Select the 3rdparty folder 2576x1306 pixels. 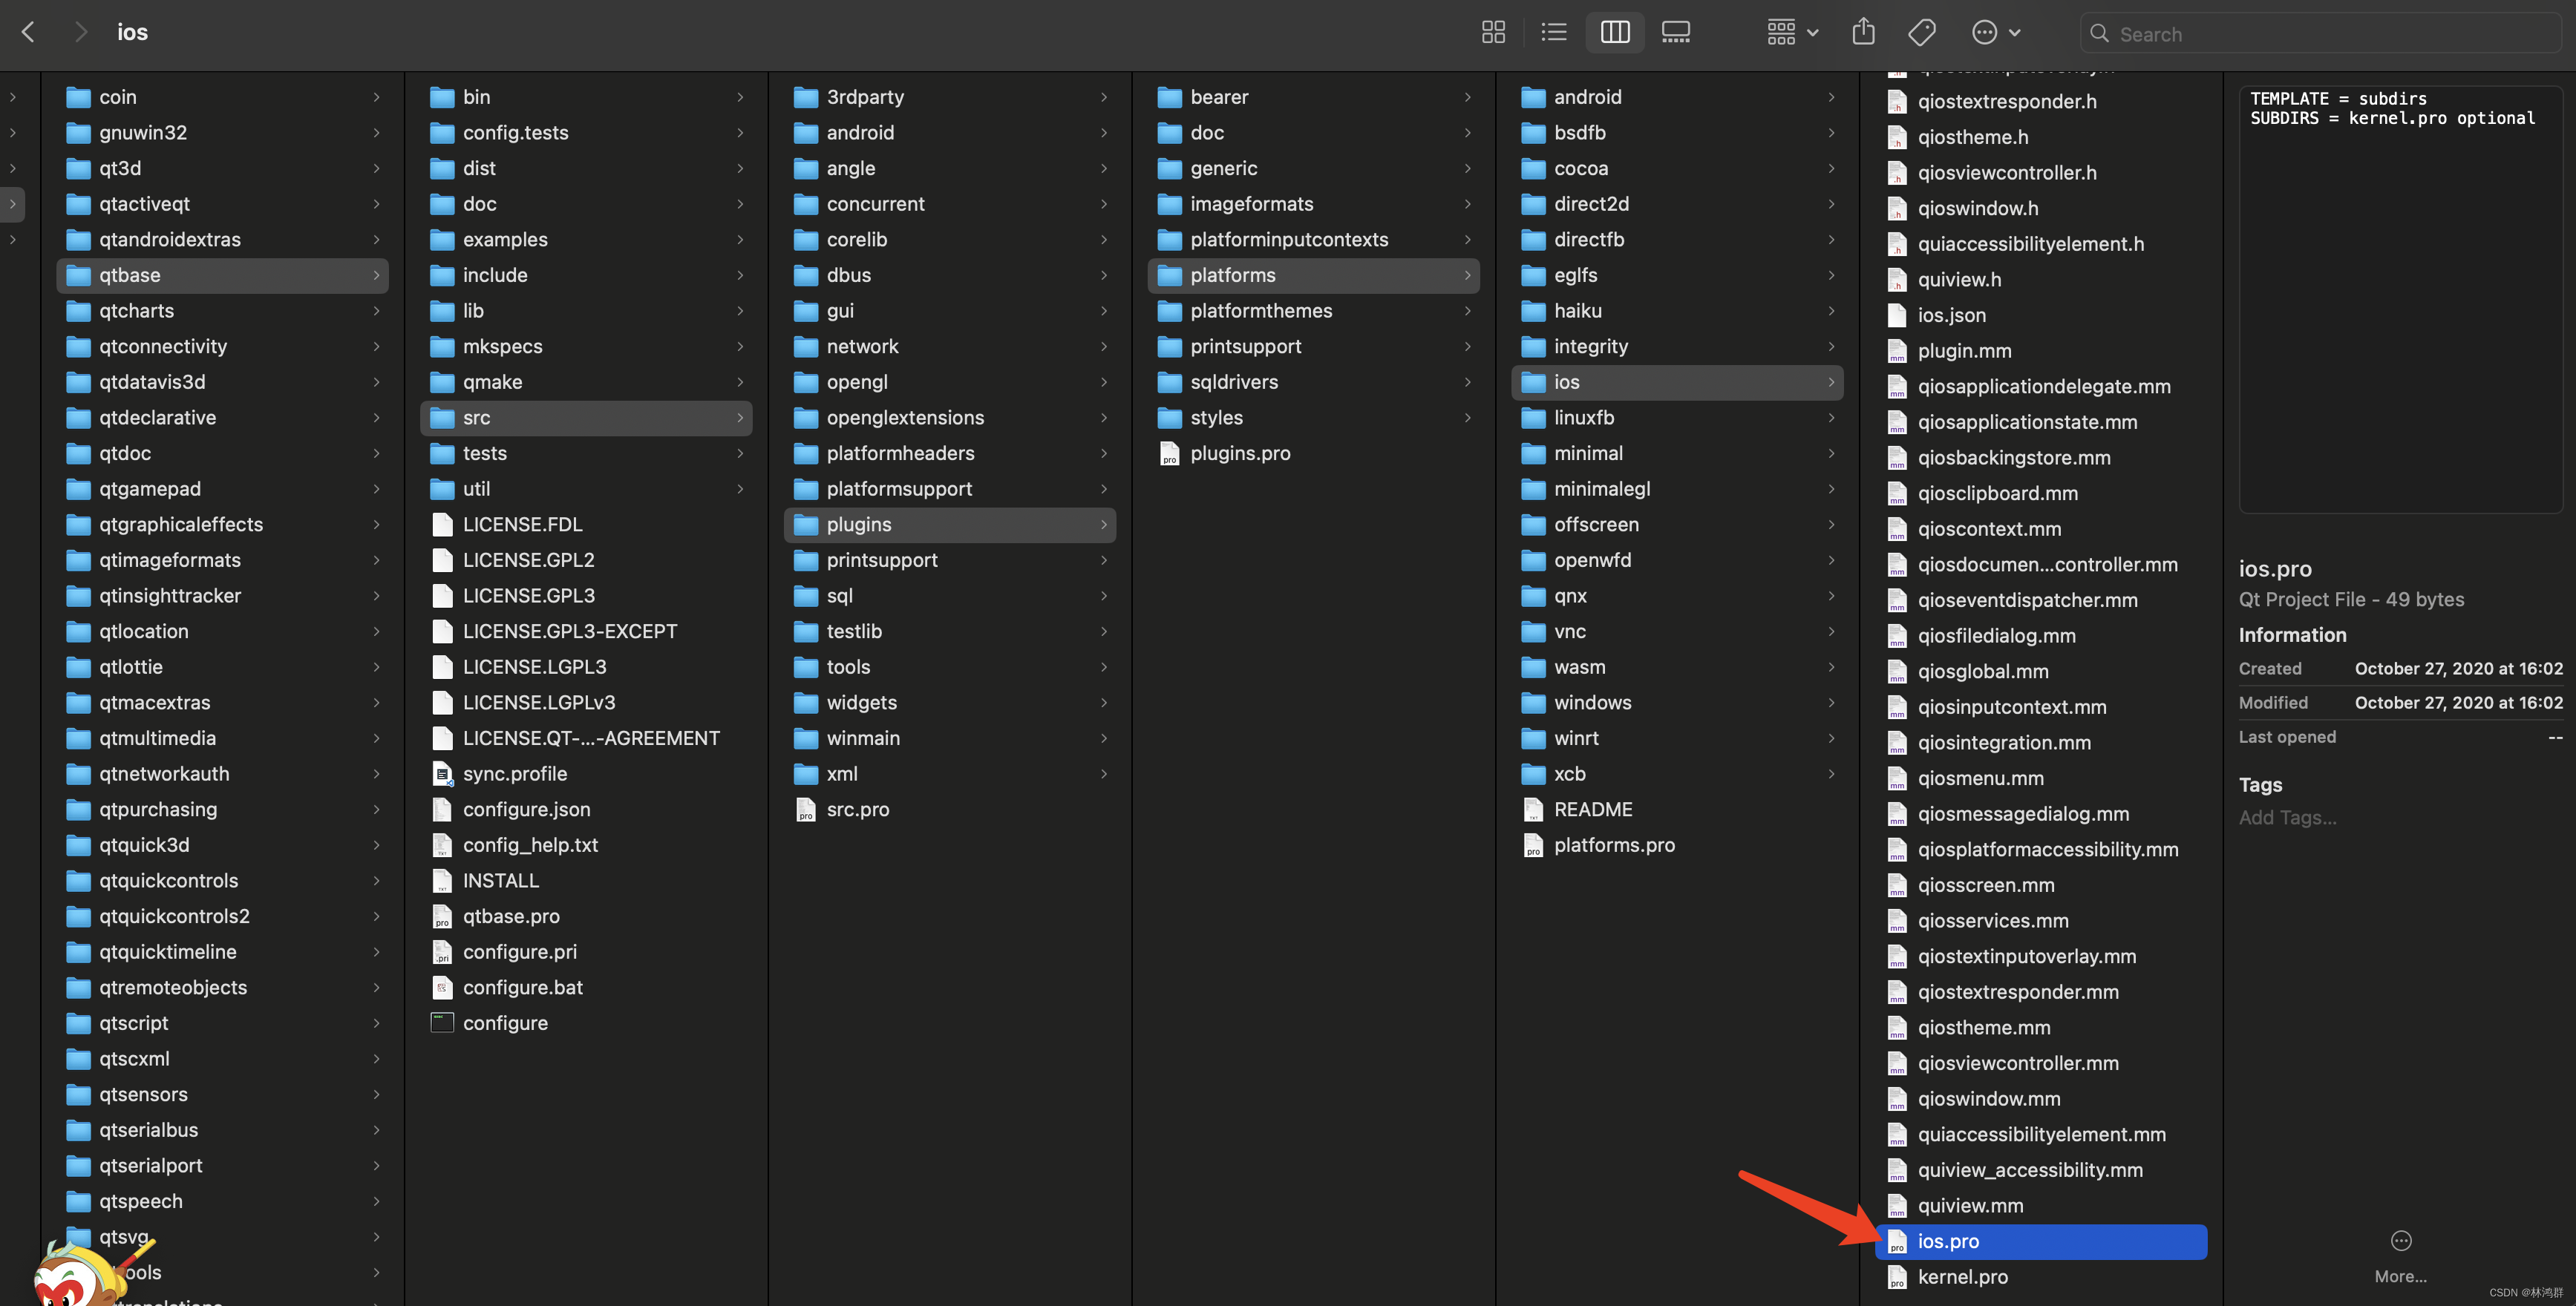pyautogui.click(x=950, y=97)
